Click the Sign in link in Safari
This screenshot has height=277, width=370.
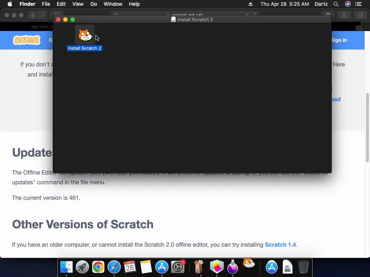click(339, 40)
